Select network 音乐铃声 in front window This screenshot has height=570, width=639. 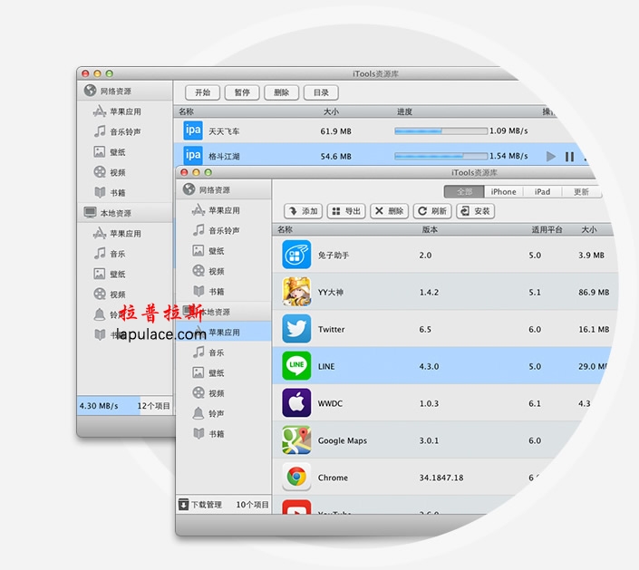point(224,230)
